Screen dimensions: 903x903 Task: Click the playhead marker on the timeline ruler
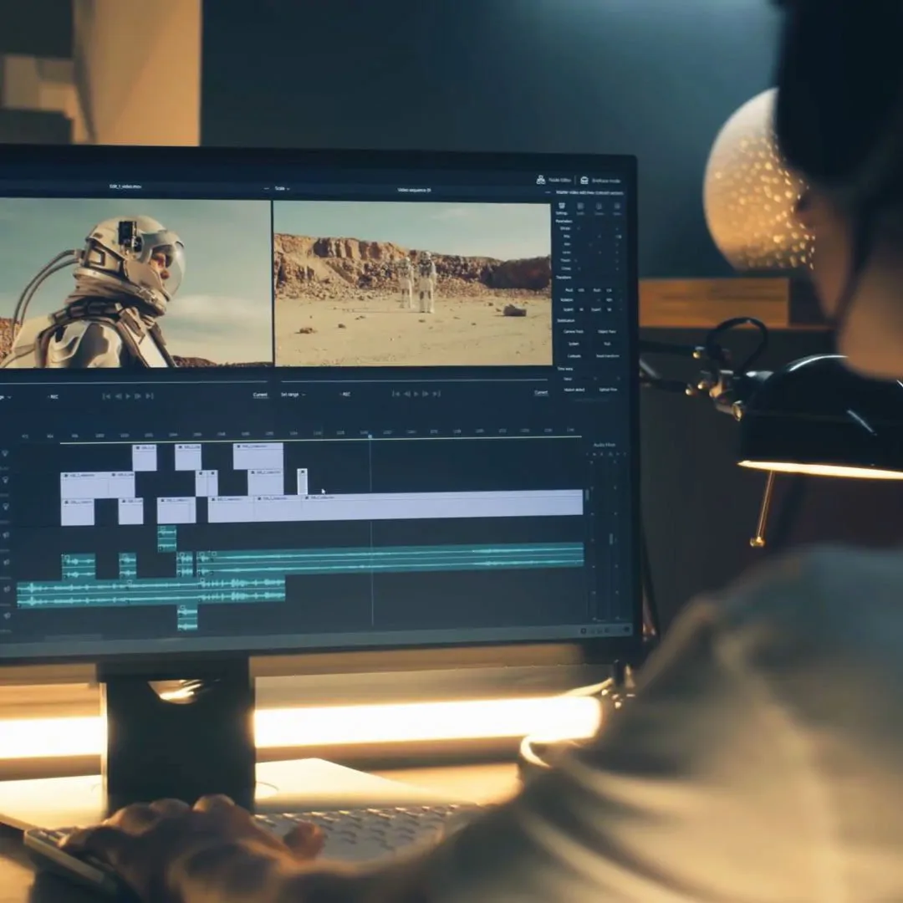pos(368,436)
